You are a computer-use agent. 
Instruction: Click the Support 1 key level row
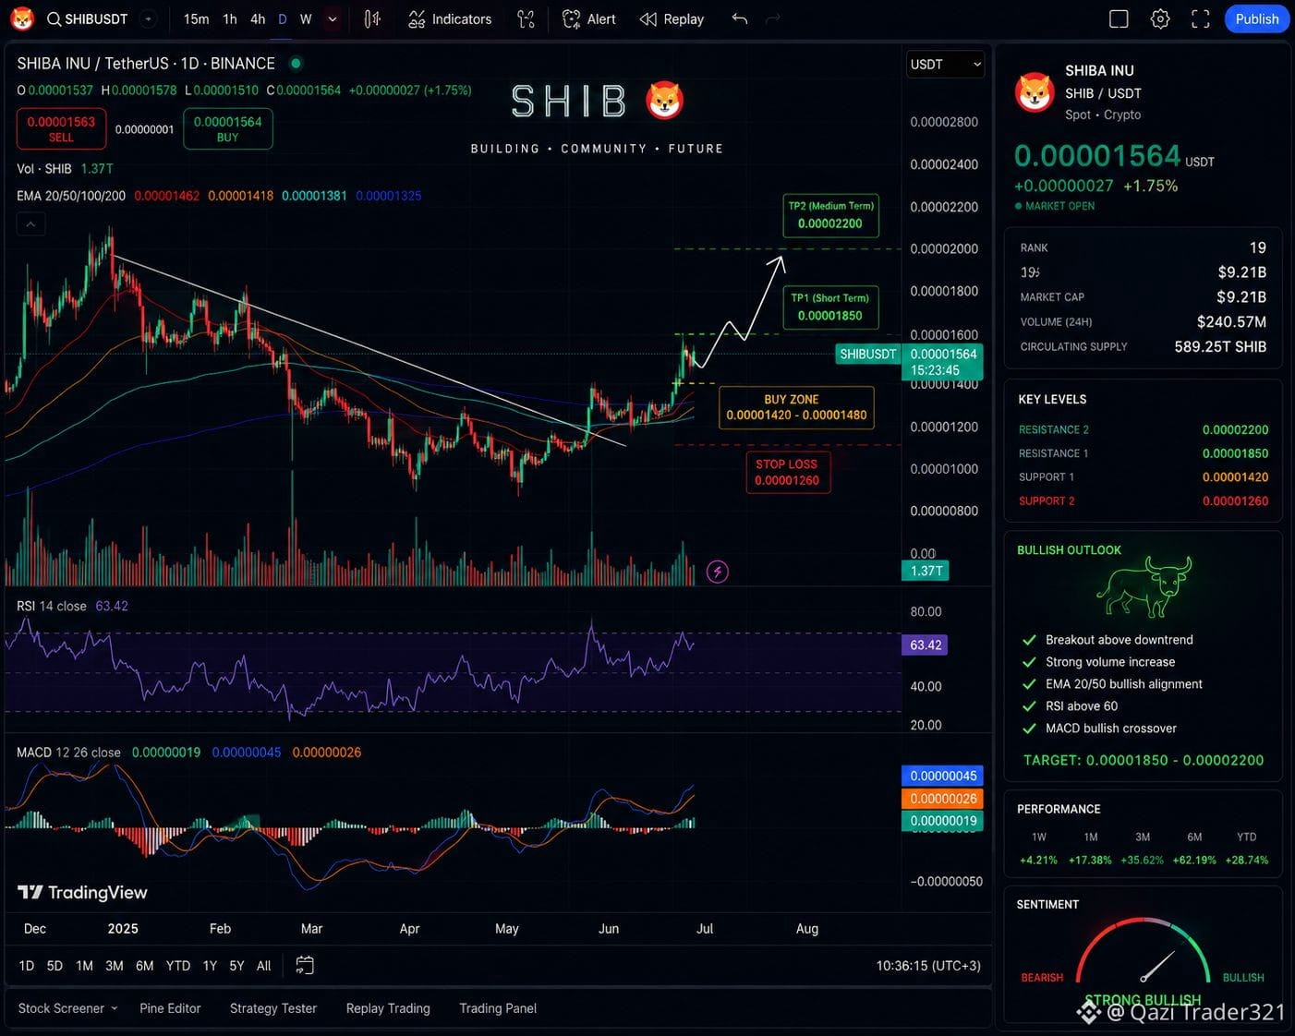click(x=1143, y=477)
